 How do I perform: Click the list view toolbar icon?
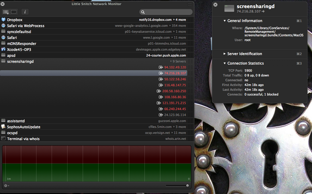(x=6, y=12)
